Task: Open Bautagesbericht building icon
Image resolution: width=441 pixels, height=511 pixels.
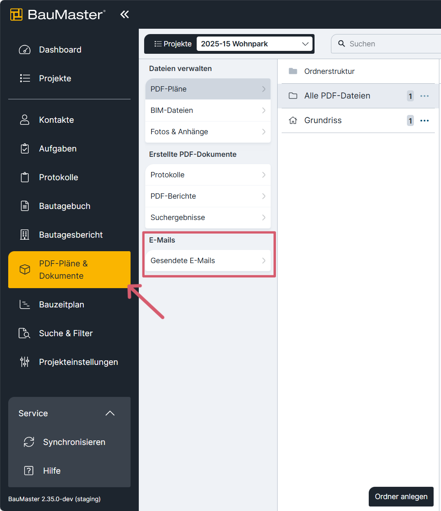Action: tap(25, 235)
